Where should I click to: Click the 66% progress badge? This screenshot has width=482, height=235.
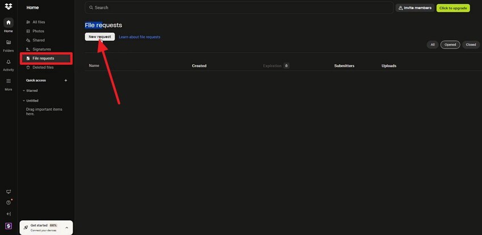[x=53, y=225]
